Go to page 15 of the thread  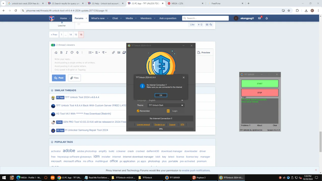click(76, 35)
